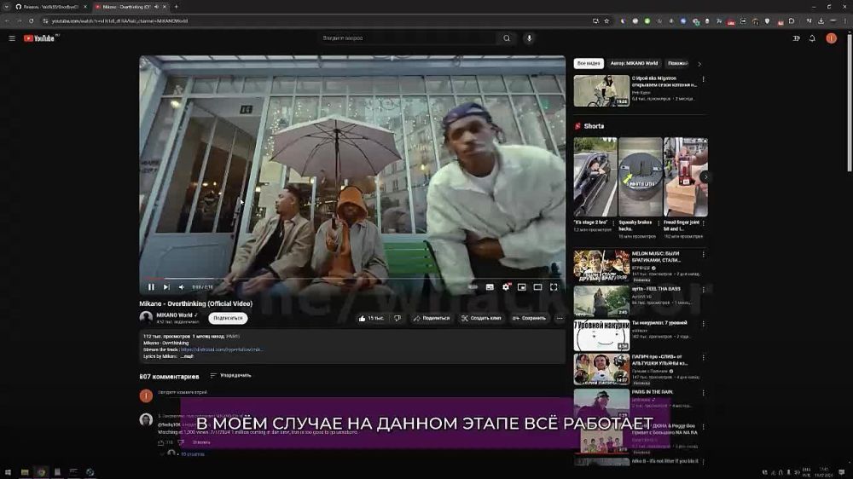Viewport: 853px width, 479px height.
Task: Open options for FEEL THA BASS video
Action: tap(704, 290)
